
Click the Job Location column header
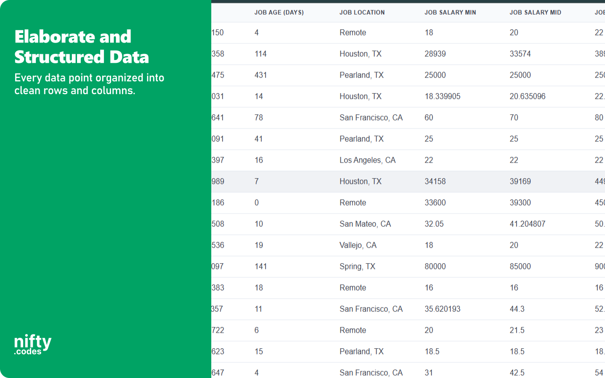[x=362, y=12]
